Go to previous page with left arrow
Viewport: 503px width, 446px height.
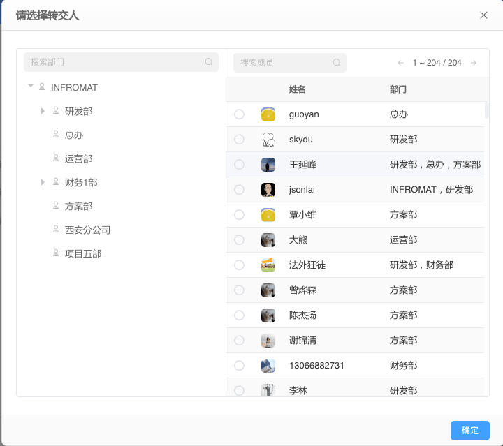401,63
